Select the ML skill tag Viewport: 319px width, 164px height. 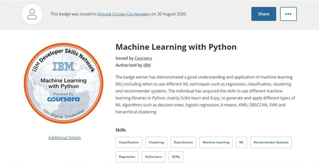coord(241,142)
